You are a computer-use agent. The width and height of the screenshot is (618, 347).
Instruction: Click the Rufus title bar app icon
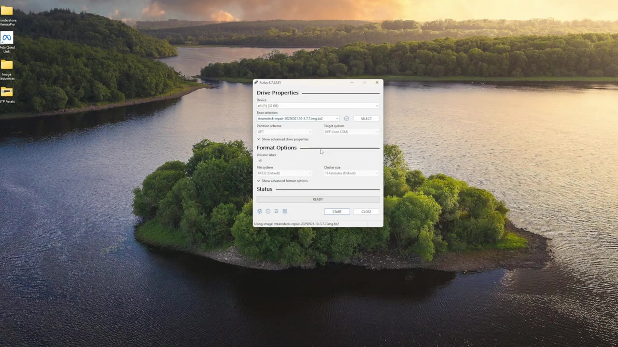pos(256,82)
